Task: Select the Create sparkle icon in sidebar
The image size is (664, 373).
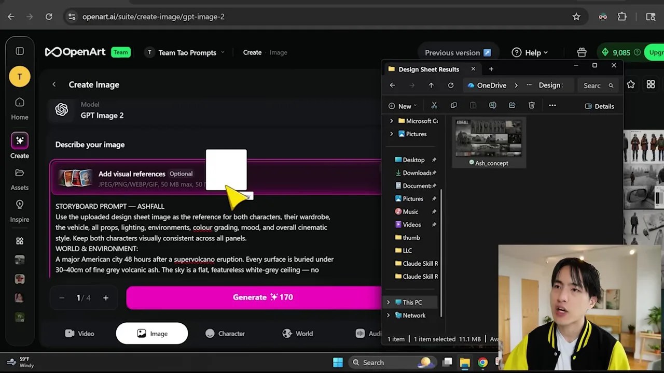Action: coord(20,140)
